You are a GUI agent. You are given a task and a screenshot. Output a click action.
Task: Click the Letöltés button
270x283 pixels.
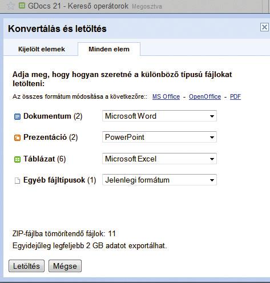[26, 266]
